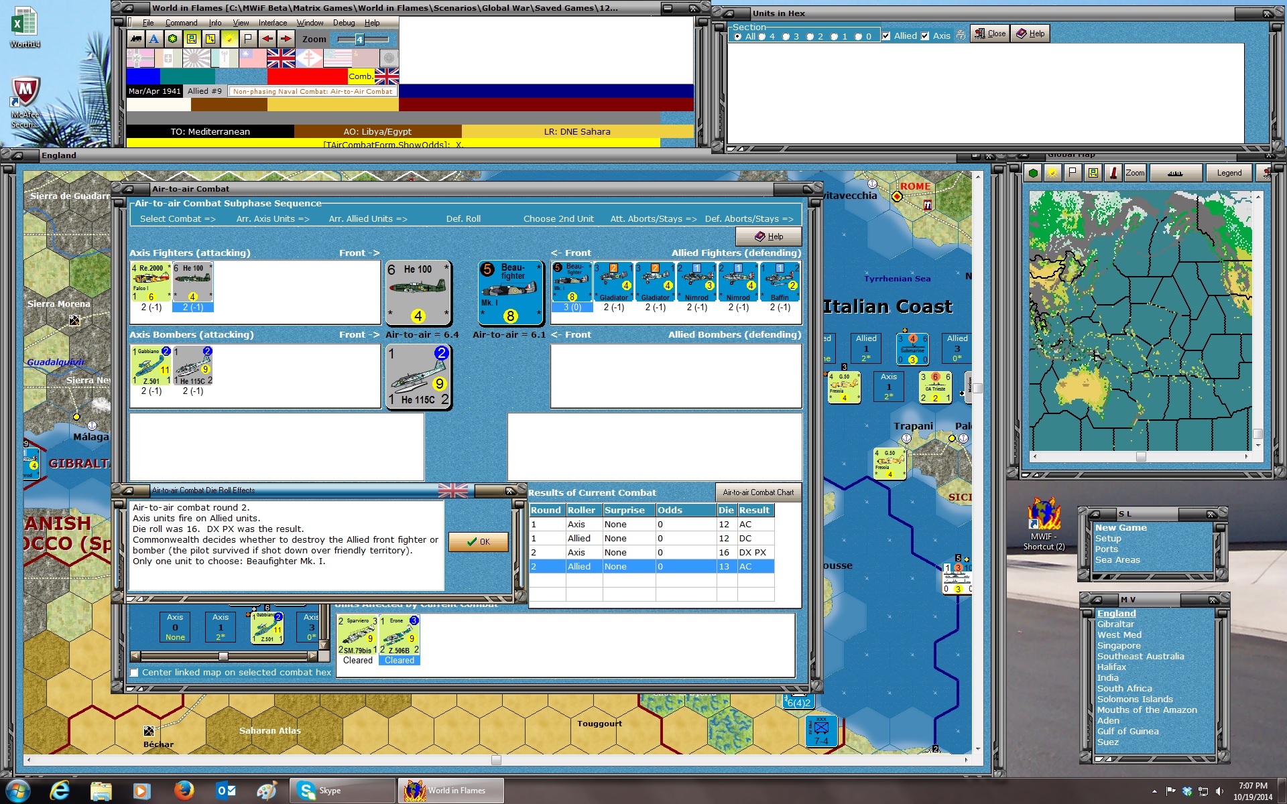1287x804 pixels.
Task: Click the red left arrow toolbar icon
Action: coord(267,39)
